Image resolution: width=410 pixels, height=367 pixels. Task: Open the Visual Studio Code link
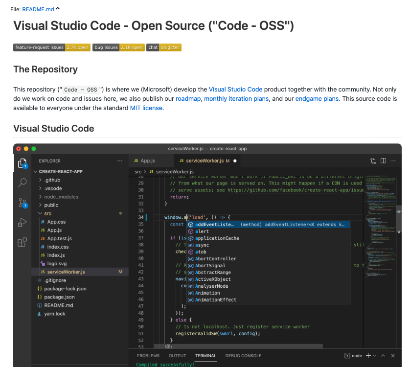235,90
